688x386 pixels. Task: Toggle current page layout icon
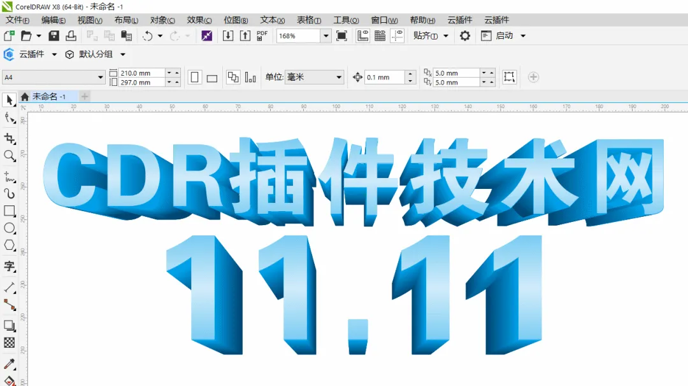coord(250,78)
